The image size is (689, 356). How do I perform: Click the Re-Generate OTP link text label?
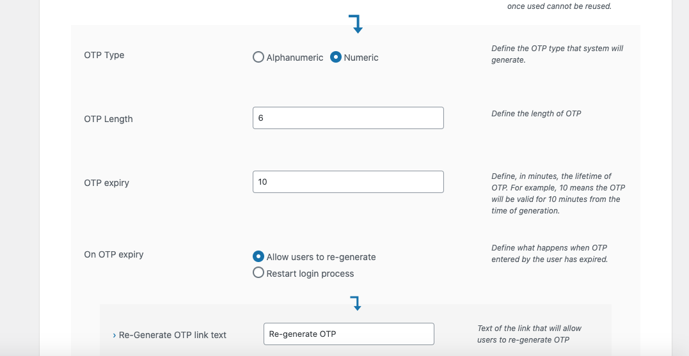(173, 335)
